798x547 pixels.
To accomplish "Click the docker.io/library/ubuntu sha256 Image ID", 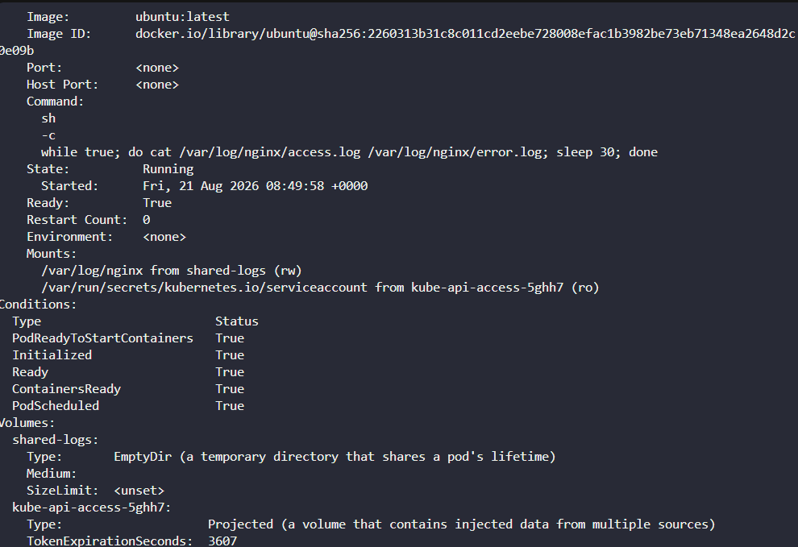I will coord(465,34).
